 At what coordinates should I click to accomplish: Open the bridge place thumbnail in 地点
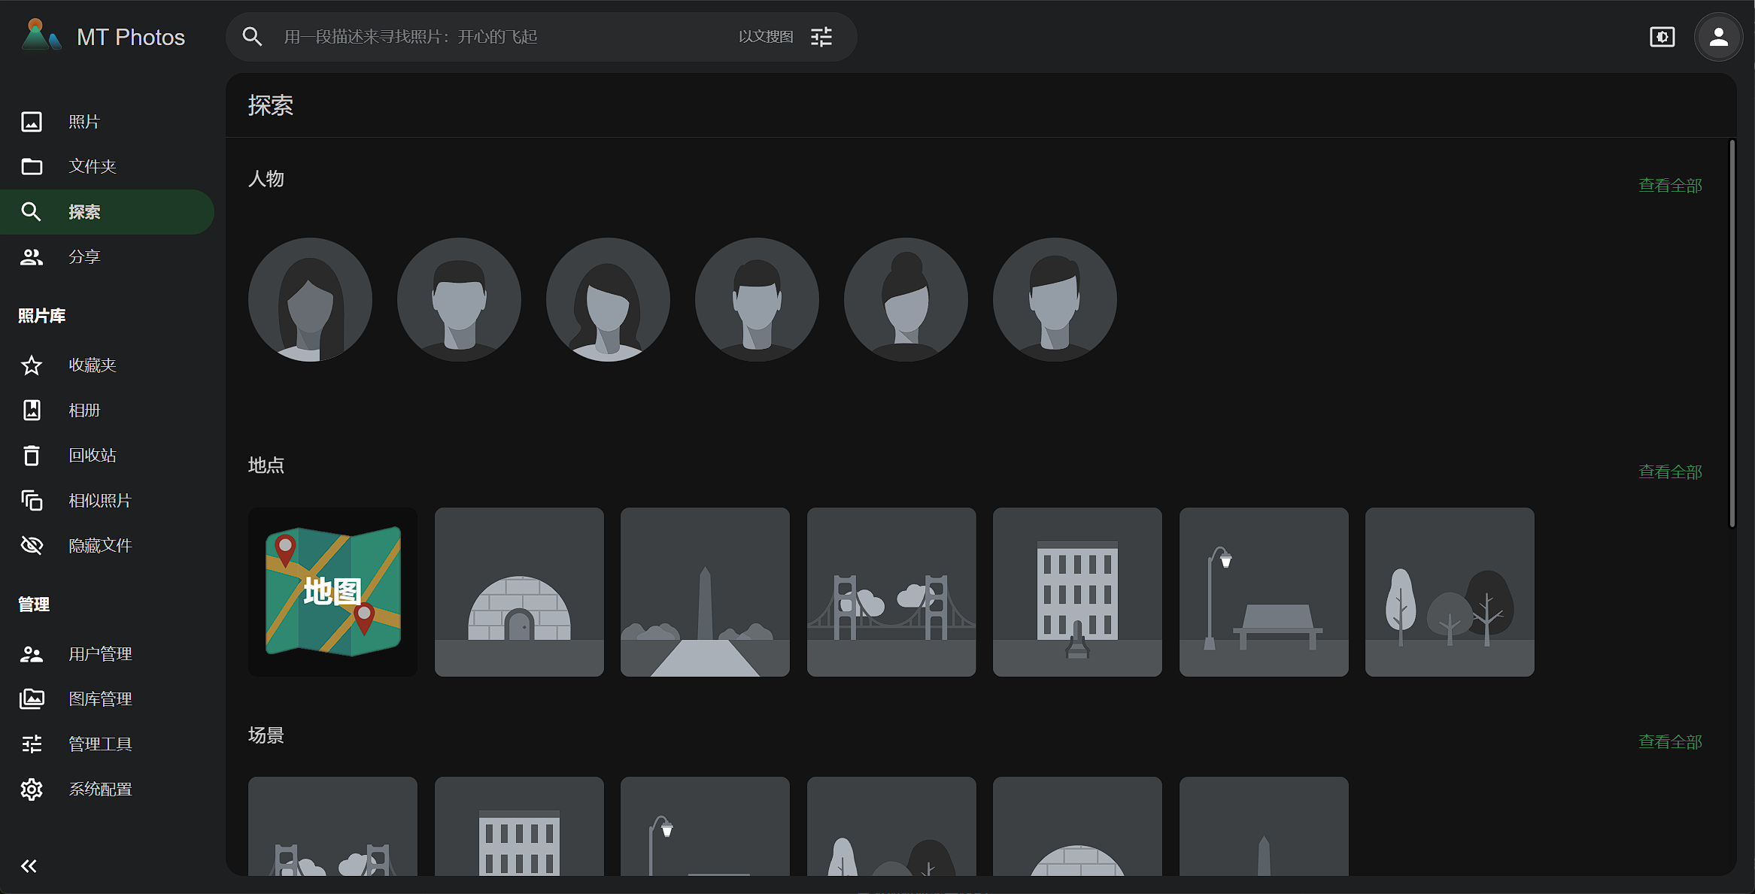[891, 592]
